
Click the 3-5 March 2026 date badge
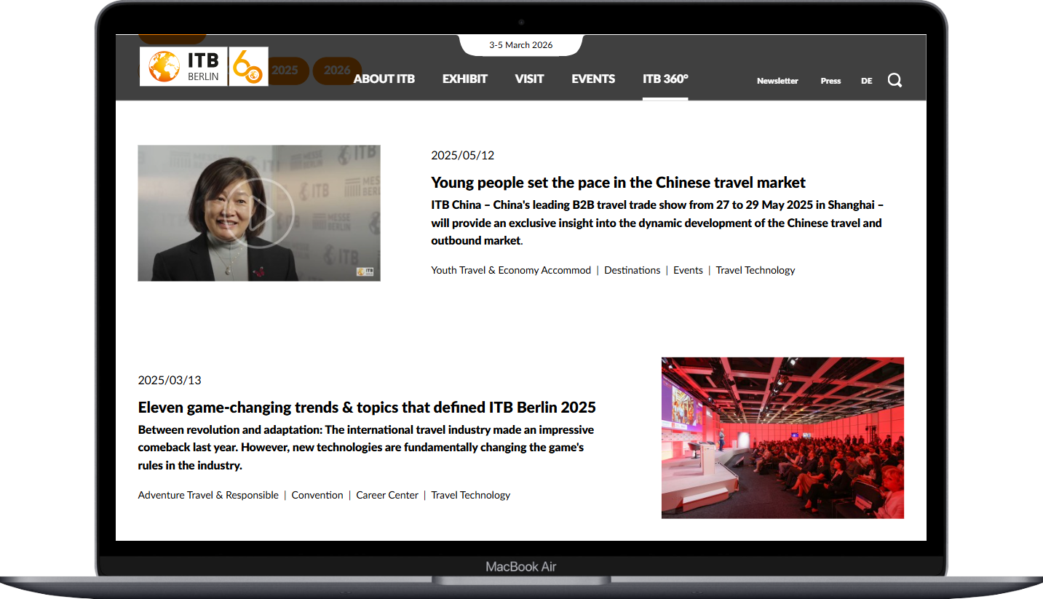click(x=521, y=45)
